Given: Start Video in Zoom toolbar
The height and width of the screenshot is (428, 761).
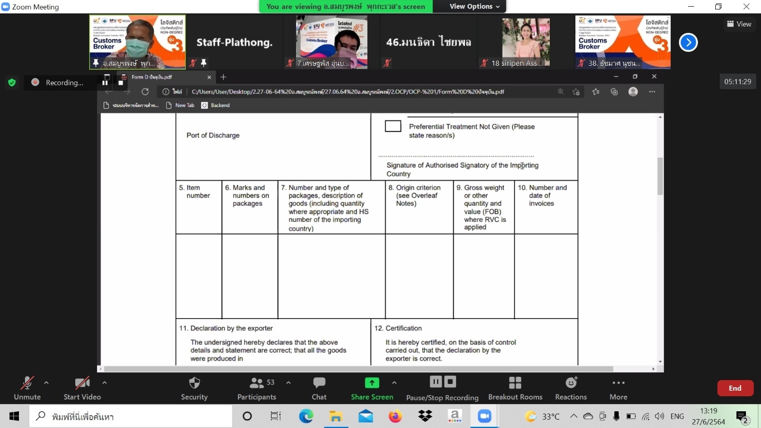Looking at the screenshot, I should tap(82, 388).
